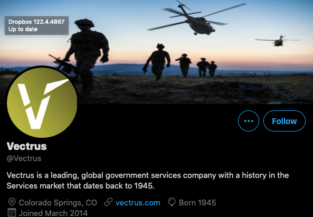Click the calendar icon next to Joined
The height and width of the screenshot is (217, 313).
[12, 213]
